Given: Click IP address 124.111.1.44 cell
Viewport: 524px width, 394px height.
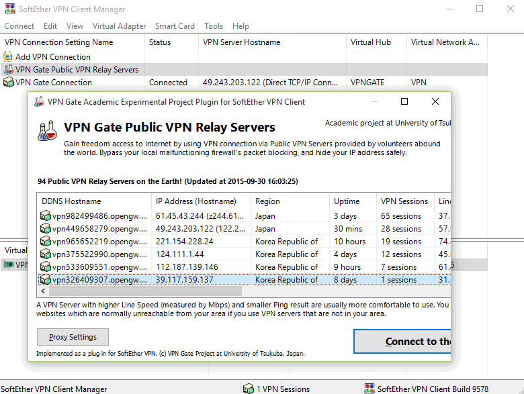Looking at the screenshot, I should (x=180, y=254).
